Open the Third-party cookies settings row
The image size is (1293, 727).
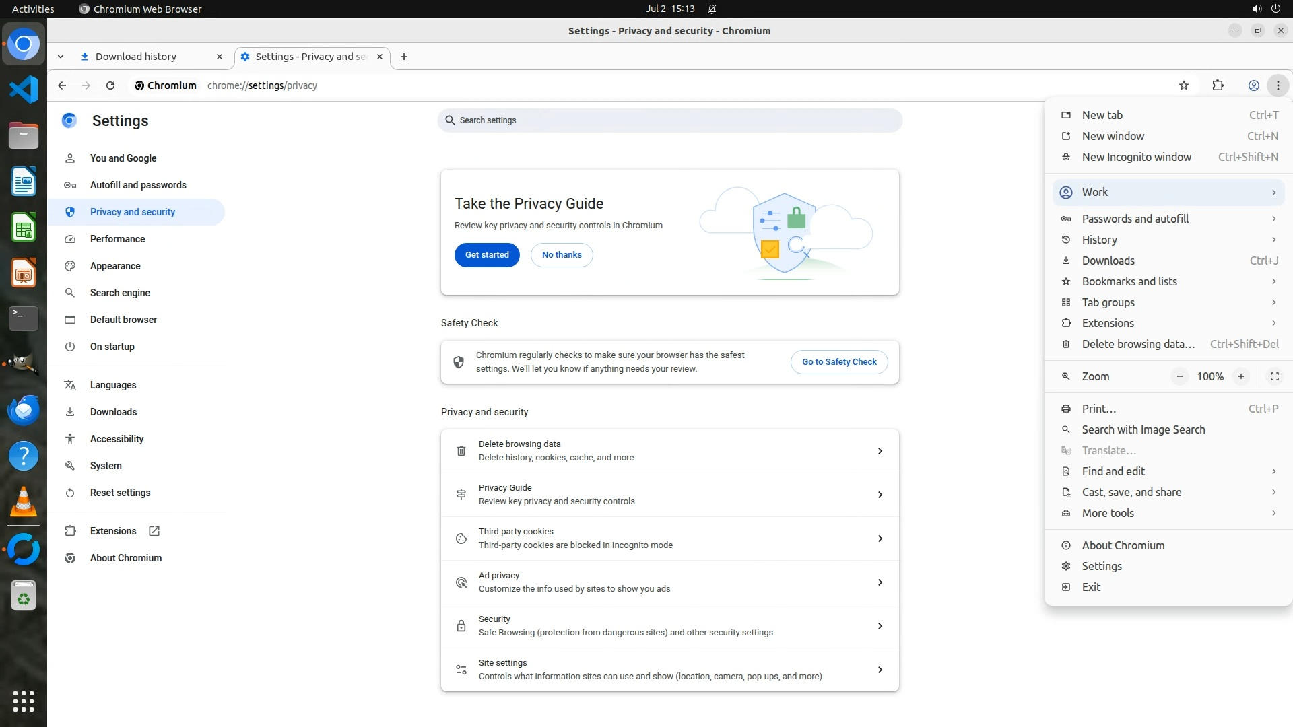pyautogui.click(x=669, y=539)
